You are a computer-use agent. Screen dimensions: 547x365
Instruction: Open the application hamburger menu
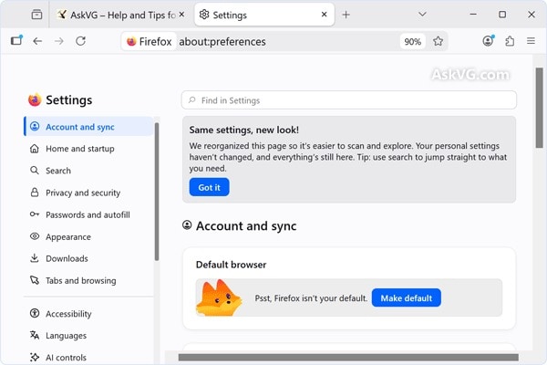point(531,41)
